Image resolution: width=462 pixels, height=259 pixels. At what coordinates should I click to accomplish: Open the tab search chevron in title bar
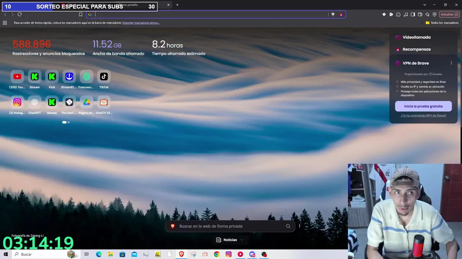425,5
